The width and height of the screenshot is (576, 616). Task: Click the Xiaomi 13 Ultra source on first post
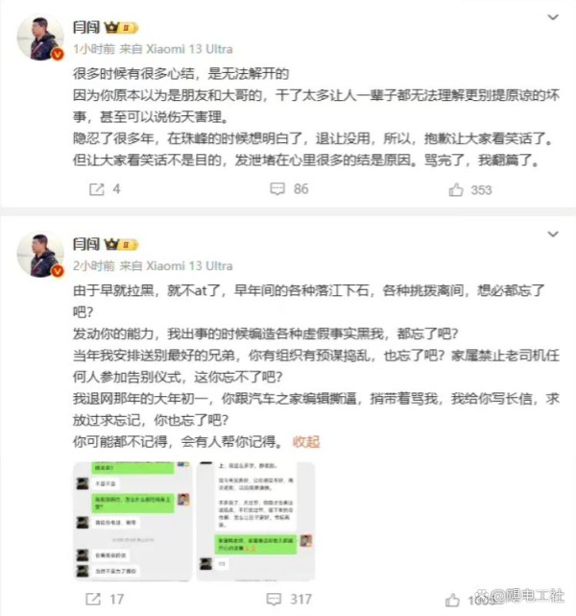pyautogui.click(x=189, y=49)
